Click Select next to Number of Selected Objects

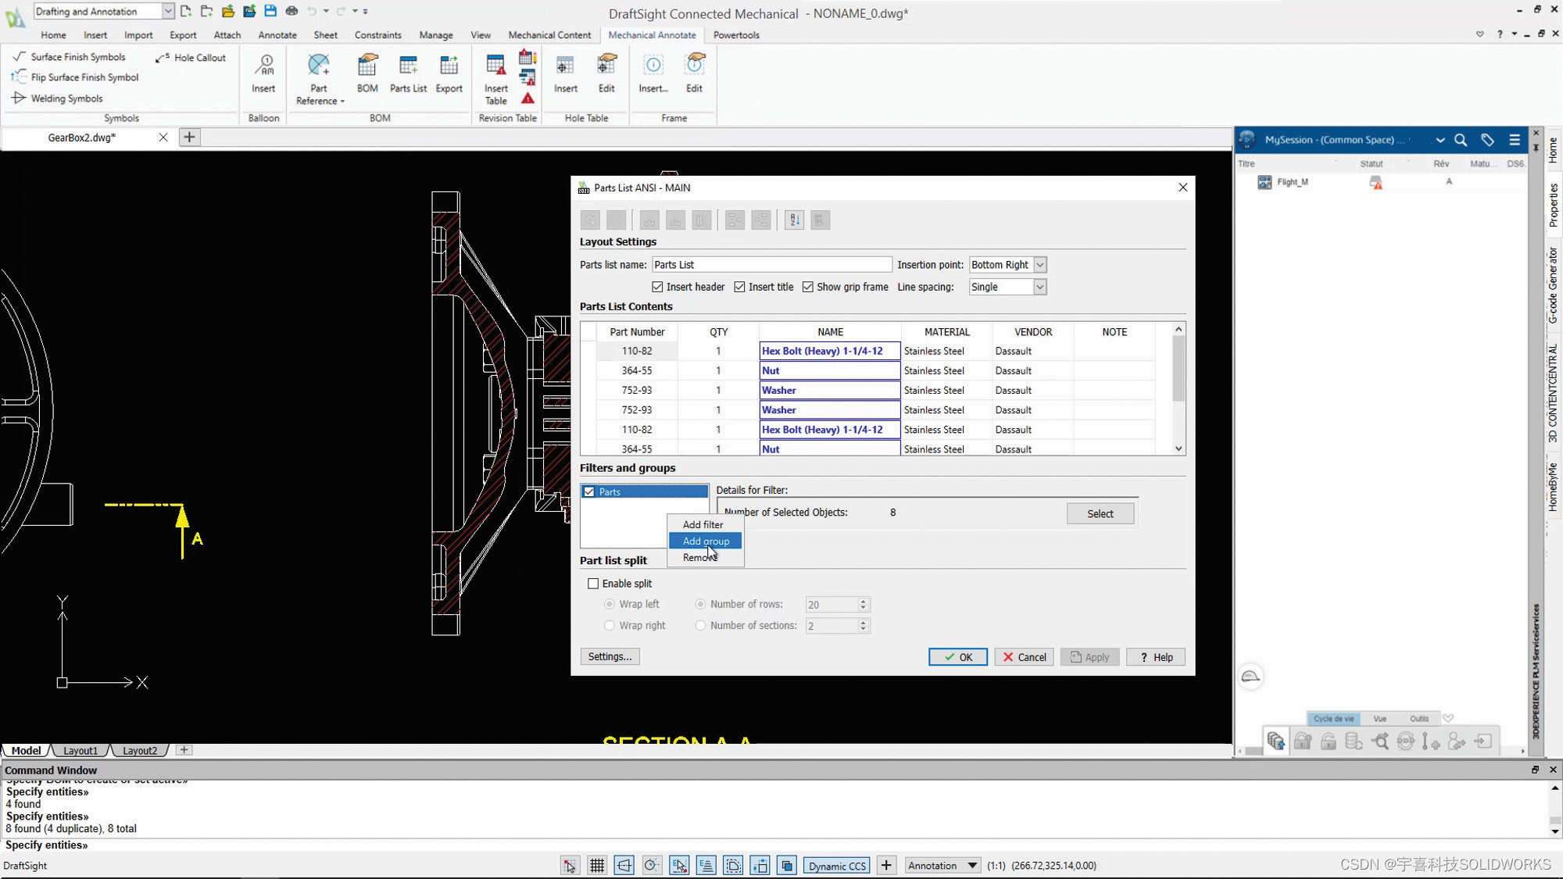pos(1100,513)
